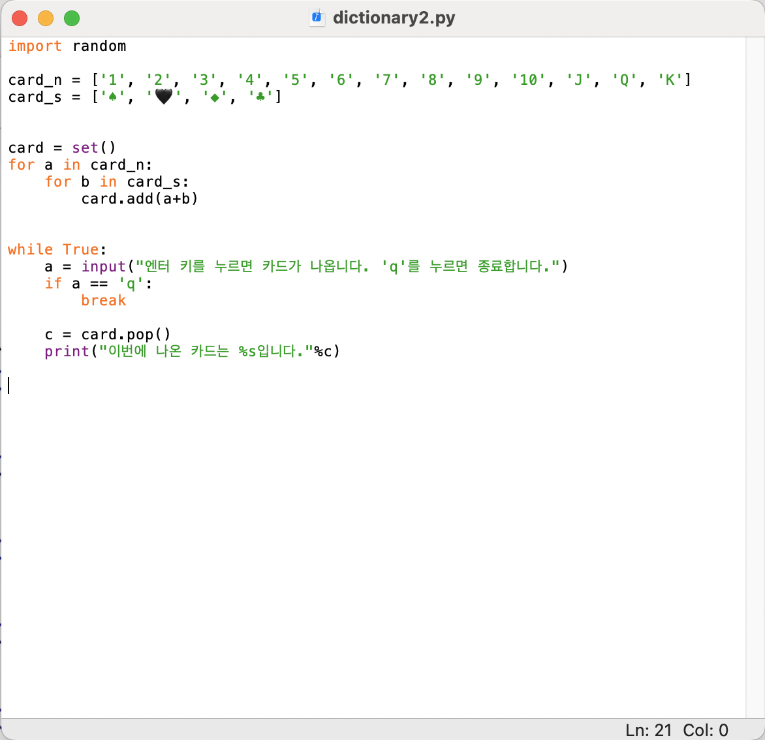Click the 'while True:' line

[57, 250]
